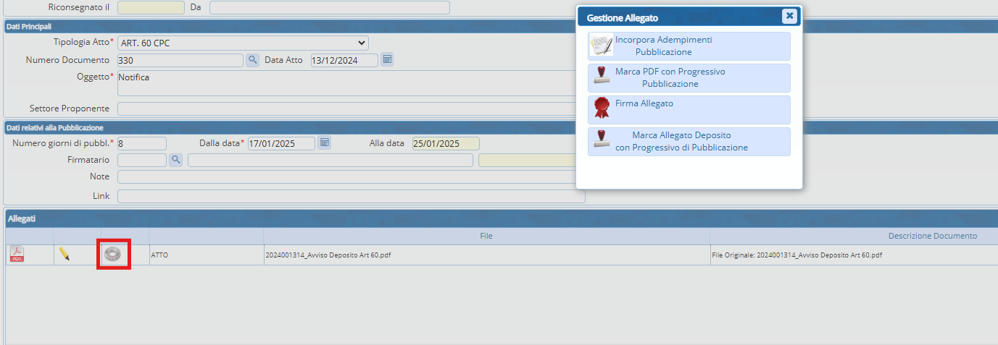This screenshot has height=345, width=998.
Task: Search Firmatario with the magnifier icon
Action: 175,160
